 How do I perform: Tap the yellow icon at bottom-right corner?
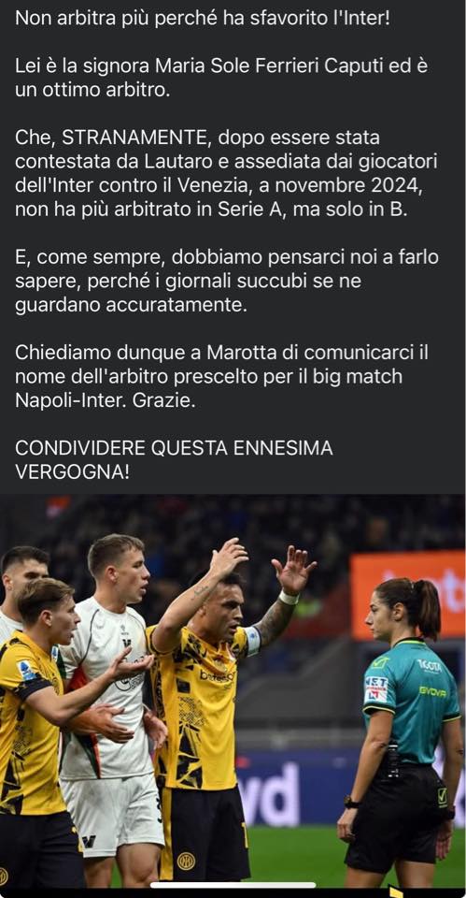(x=396, y=891)
